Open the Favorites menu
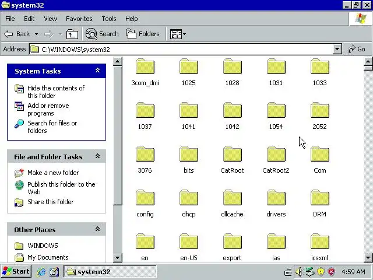 tap(79, 19)
